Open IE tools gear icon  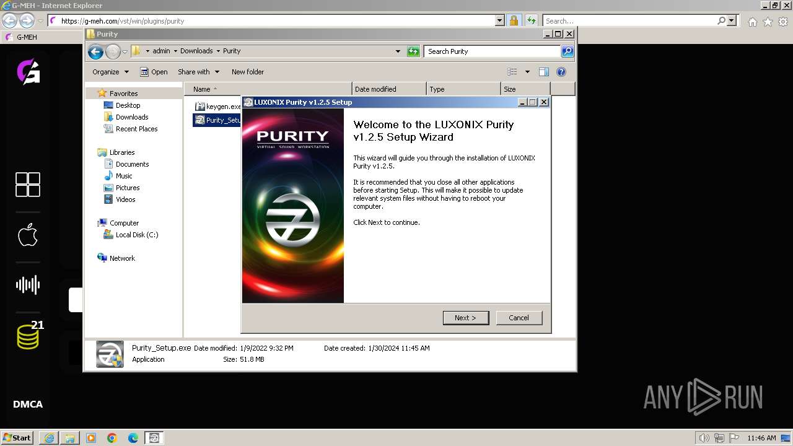coord(783,22)
